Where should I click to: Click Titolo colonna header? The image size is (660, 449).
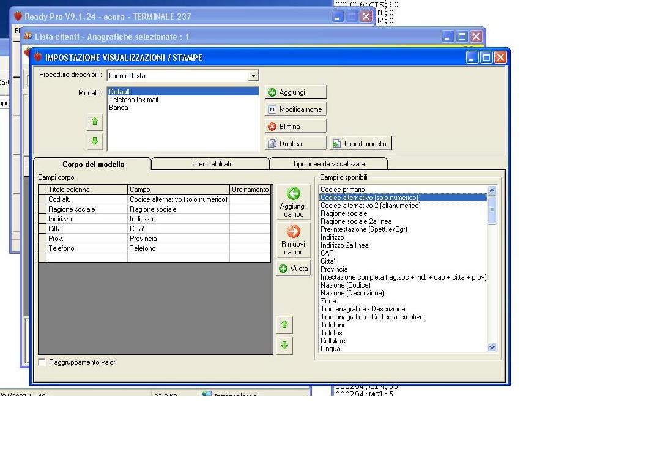(87, 190)
